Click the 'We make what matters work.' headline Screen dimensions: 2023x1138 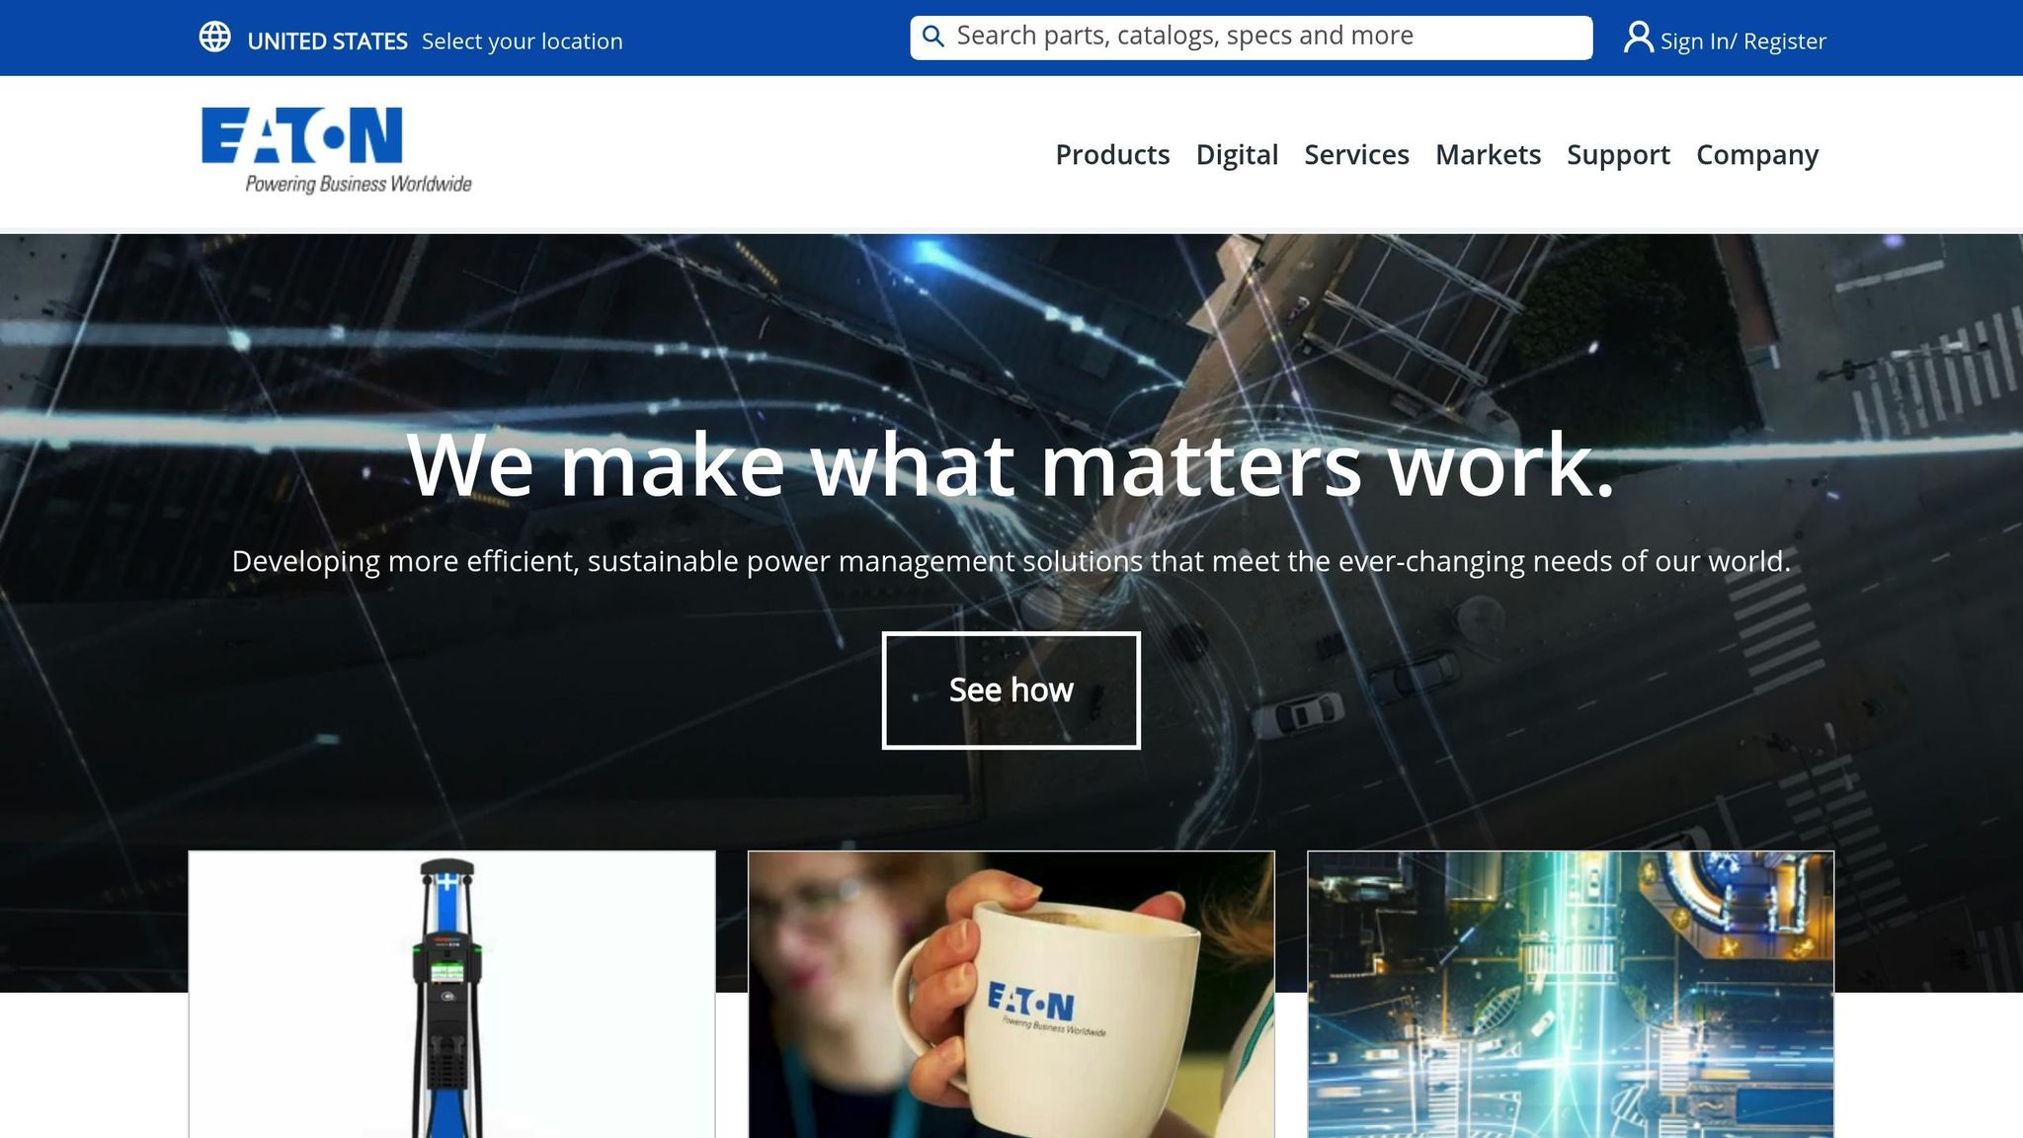1011,464
